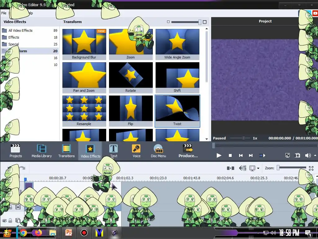318x239 pixels.
Task: Play the project preview
Action: pos(219,156)
